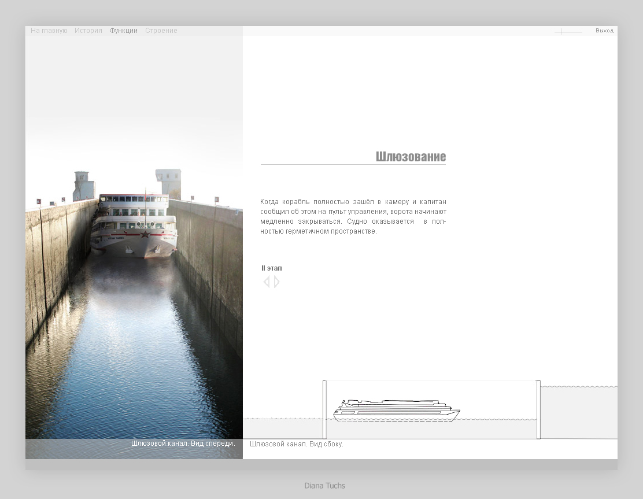
Task: Click 'Шлюзовой канал. Вид сбоку.' caption
Action: click(297, 444)
